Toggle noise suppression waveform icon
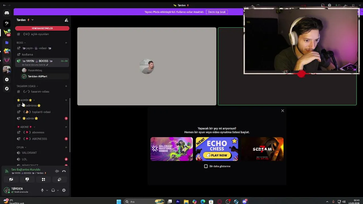The width and height of the screenshot is (363, 204). point(57,171)
